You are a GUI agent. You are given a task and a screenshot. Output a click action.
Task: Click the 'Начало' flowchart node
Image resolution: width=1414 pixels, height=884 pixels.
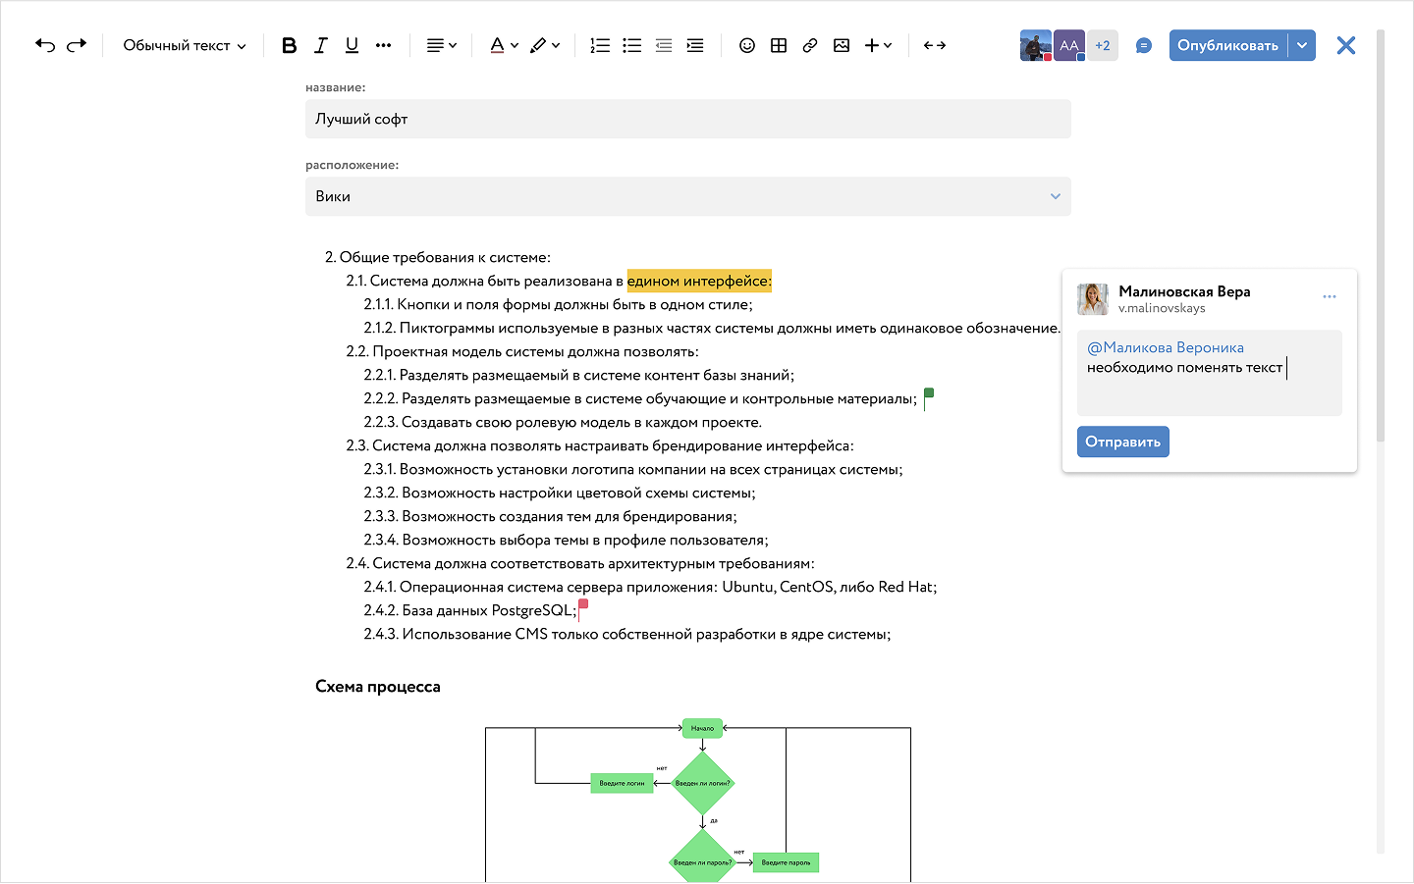(x=702, y=728)
